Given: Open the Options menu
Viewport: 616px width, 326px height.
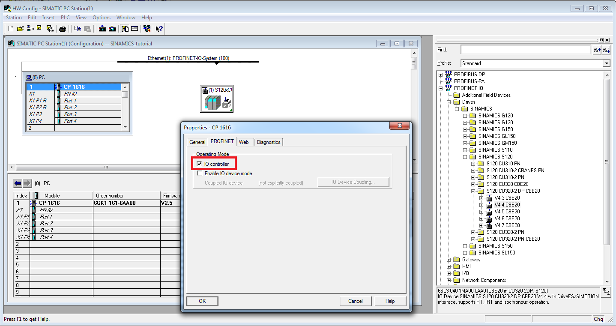Looking at the screenshot, I should 102,18.
